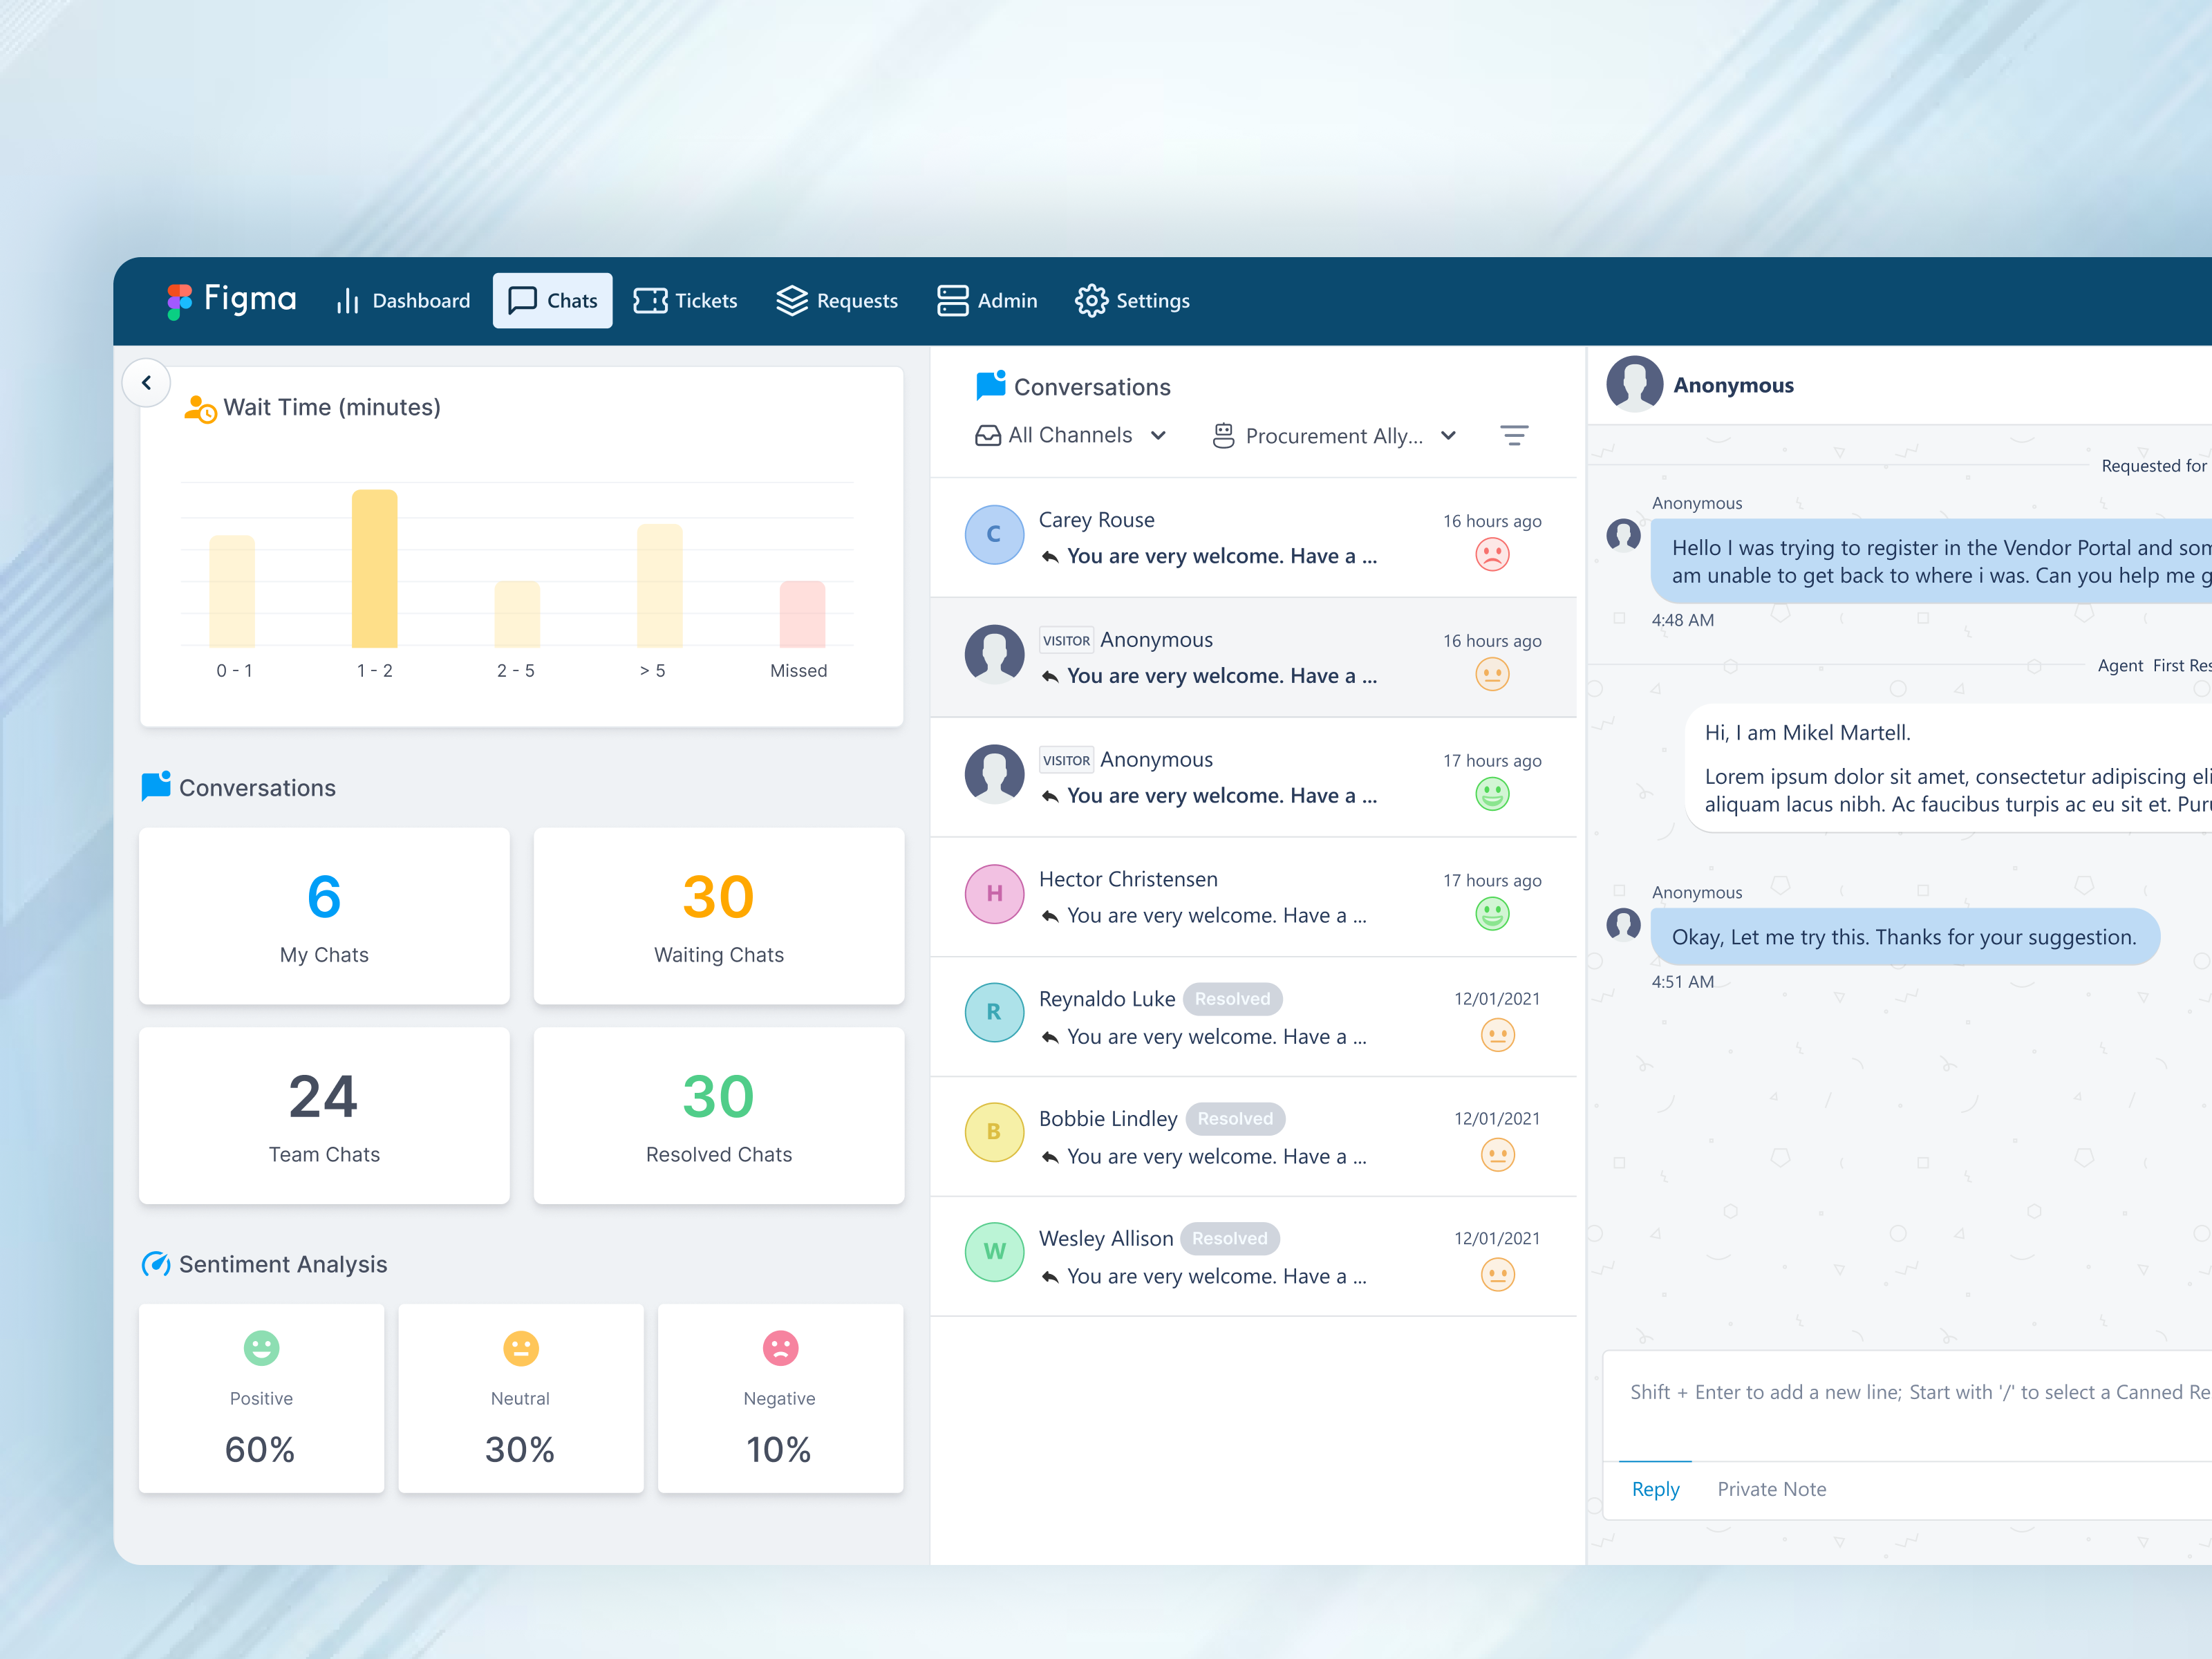This screenshot has width=2212, height=1659.
Task: Open Requests using its stacked layers icon
Action: pyautogui.click(x=791, y=300)
